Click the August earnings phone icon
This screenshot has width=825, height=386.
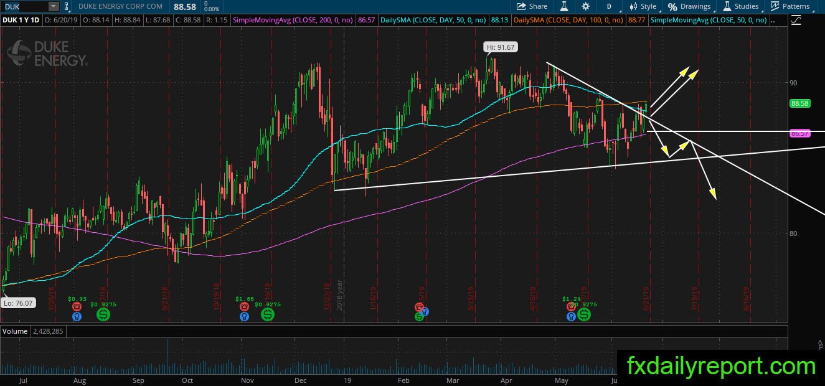[x=77, y=307]
